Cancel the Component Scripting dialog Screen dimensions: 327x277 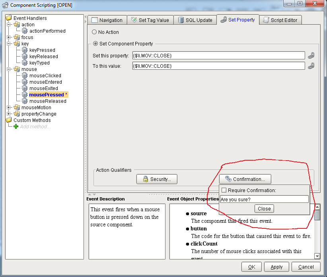click(x=306, y=267)
